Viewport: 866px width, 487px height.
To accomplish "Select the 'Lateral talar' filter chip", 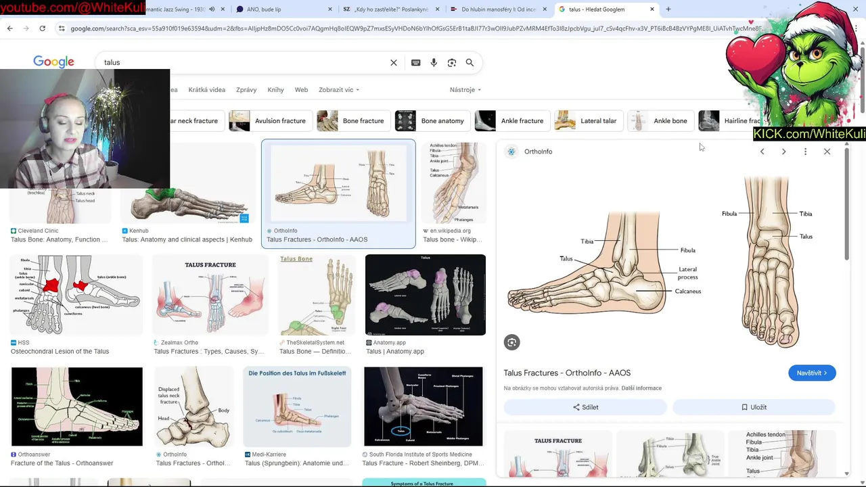I will (589, 121).
